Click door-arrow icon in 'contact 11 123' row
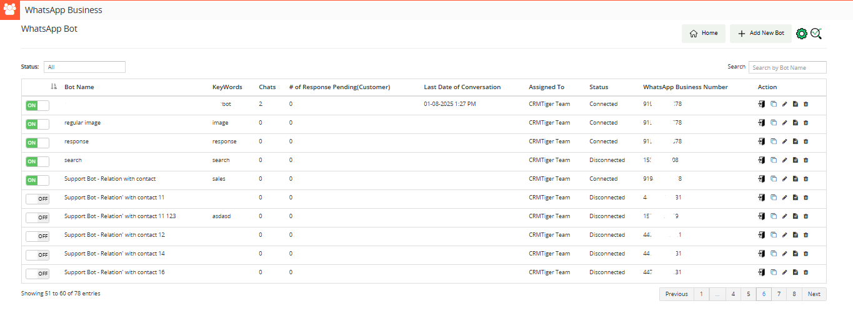 tap(762, 216)
